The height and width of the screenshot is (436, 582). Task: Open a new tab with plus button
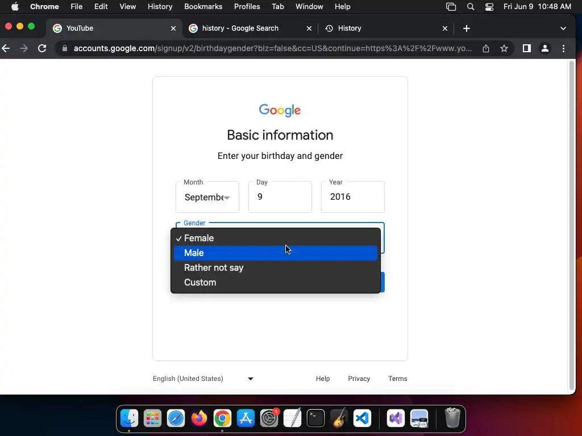[467, 28]
